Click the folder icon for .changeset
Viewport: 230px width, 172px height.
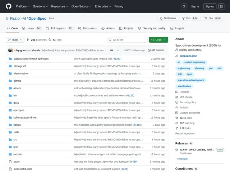coord(10,66)
